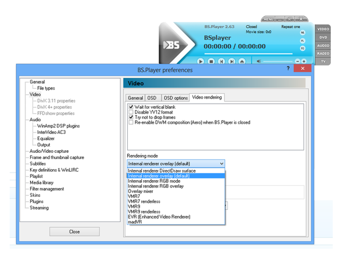Screen dimensions: 341x270
Task: Enable Disable YV12 format checkbox
Action: [x=131, y=112]
